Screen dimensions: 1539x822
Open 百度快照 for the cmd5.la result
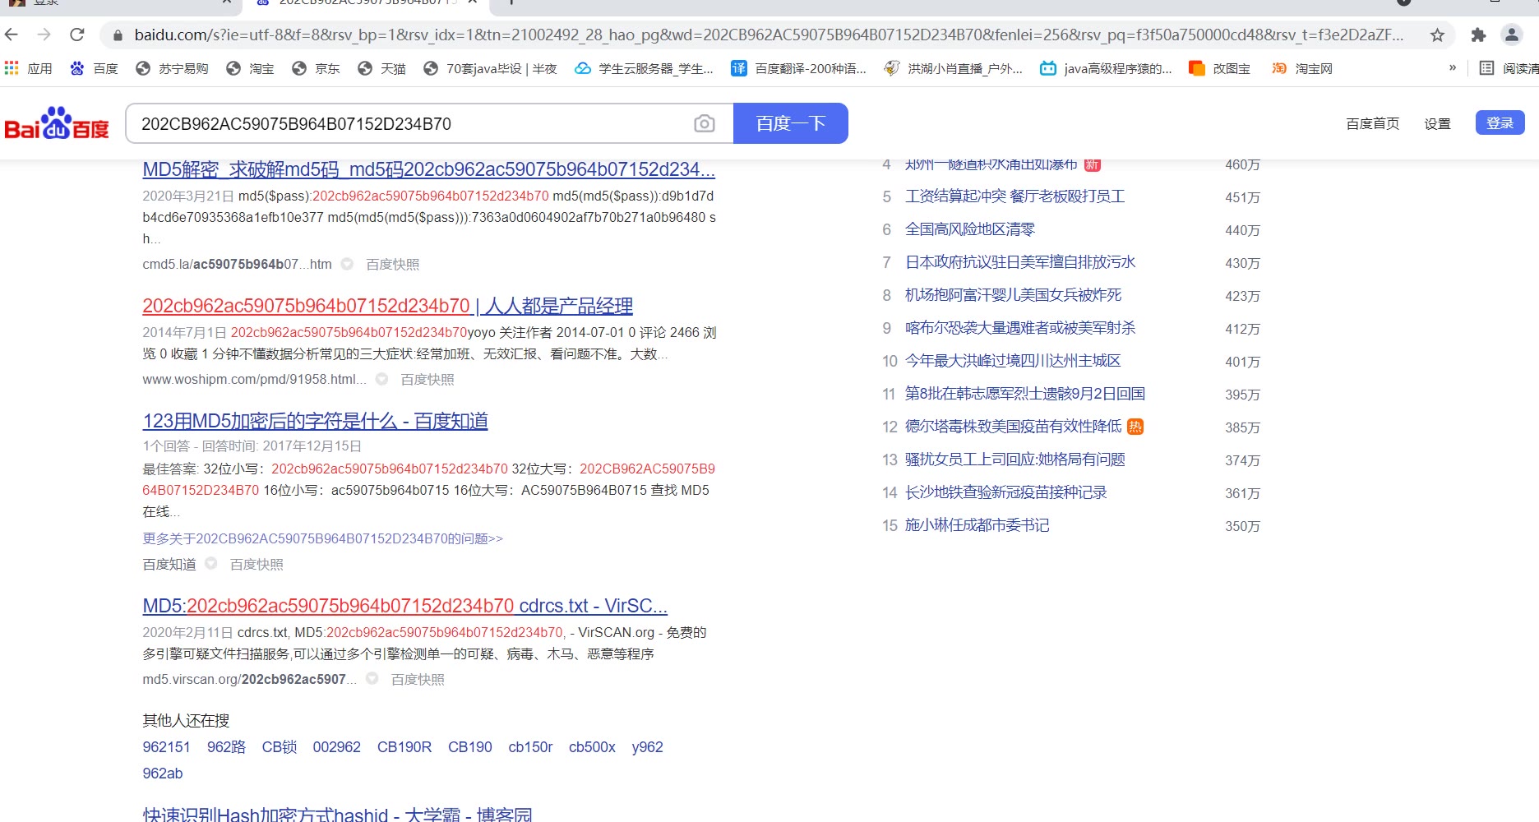pyautogui.click(x=392, y=264)
